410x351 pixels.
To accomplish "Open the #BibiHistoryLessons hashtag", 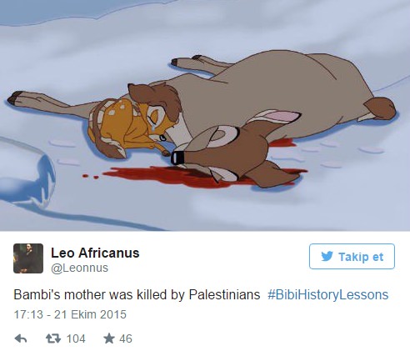I will click(x=328, y=295).
